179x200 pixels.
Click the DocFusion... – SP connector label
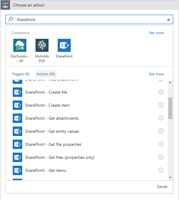pos(20,59)
